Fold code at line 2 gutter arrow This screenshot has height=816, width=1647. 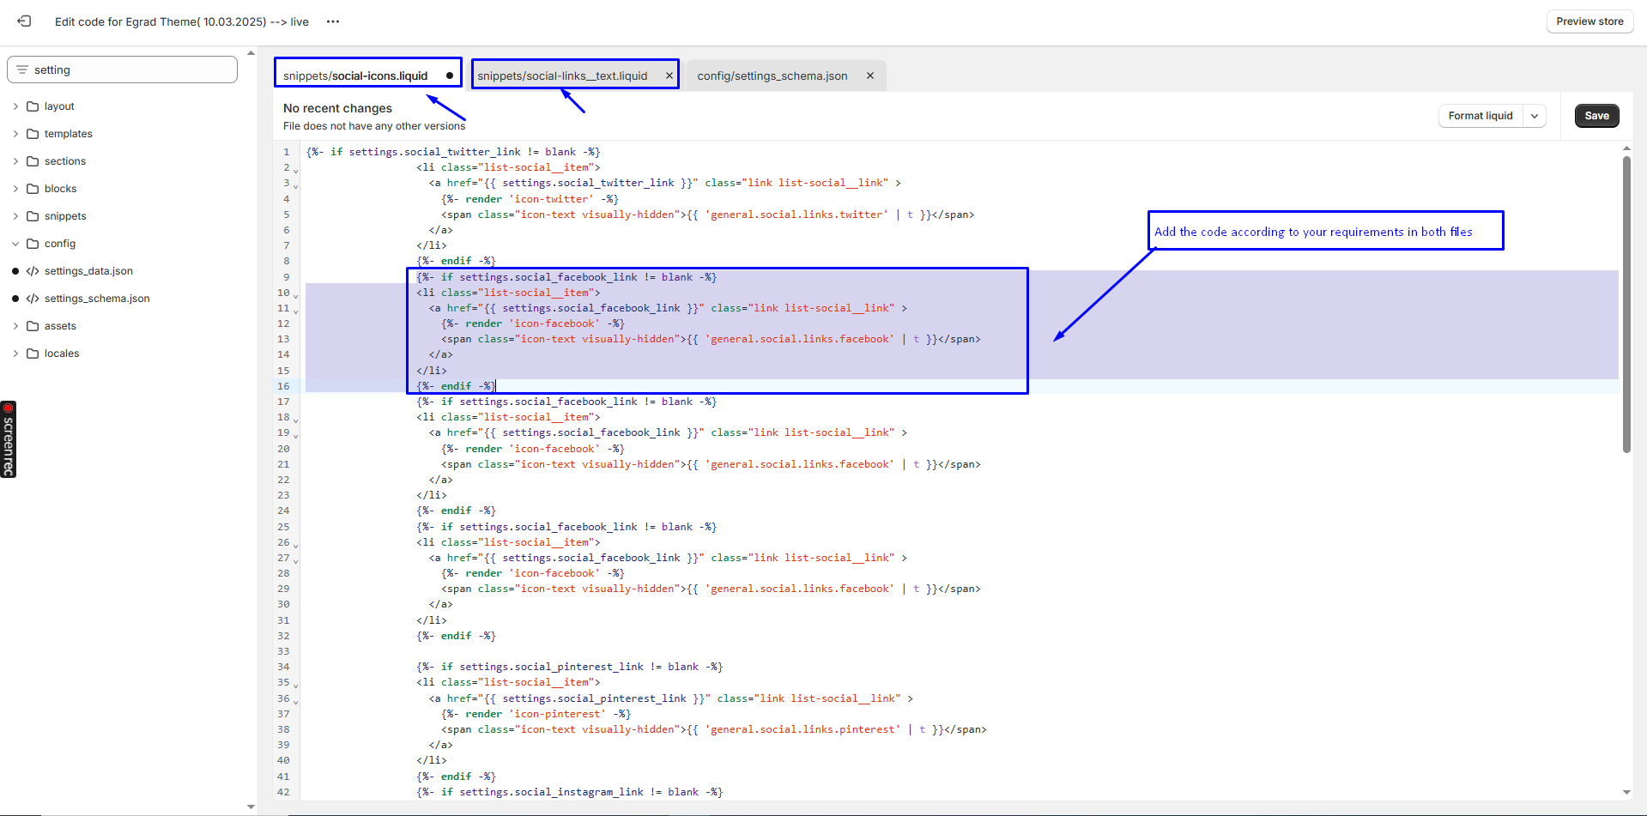pos(296,170)
